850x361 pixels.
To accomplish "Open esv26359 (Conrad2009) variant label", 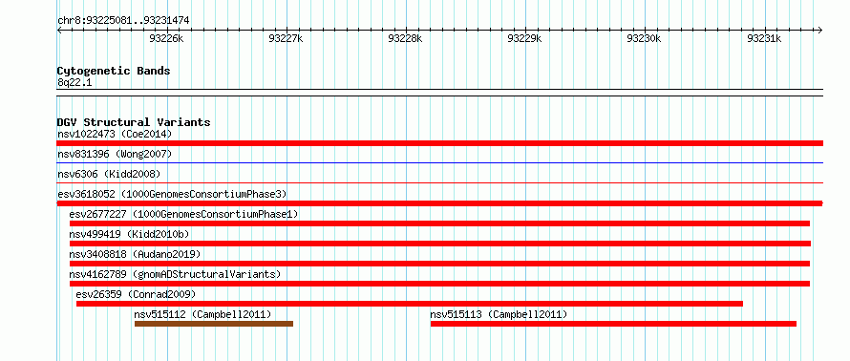I will 136,294.
